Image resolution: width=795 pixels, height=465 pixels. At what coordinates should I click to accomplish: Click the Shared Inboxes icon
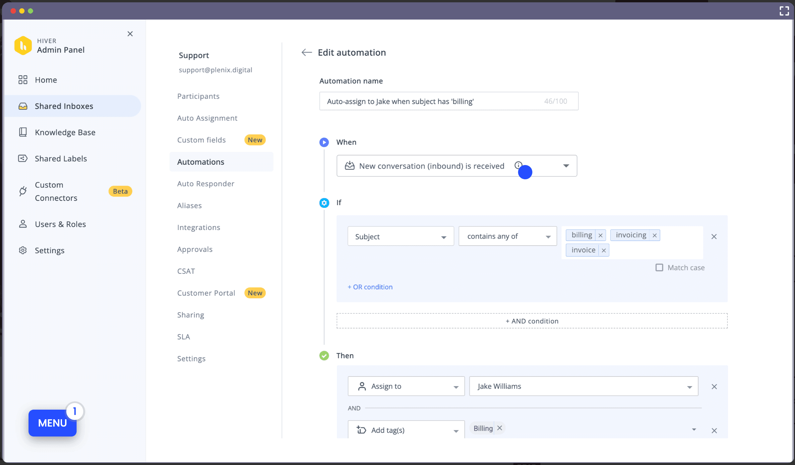(x=23, y=106)
